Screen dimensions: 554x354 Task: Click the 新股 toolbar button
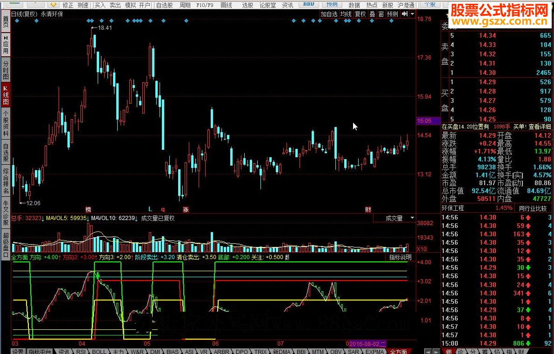click(387, 5)
